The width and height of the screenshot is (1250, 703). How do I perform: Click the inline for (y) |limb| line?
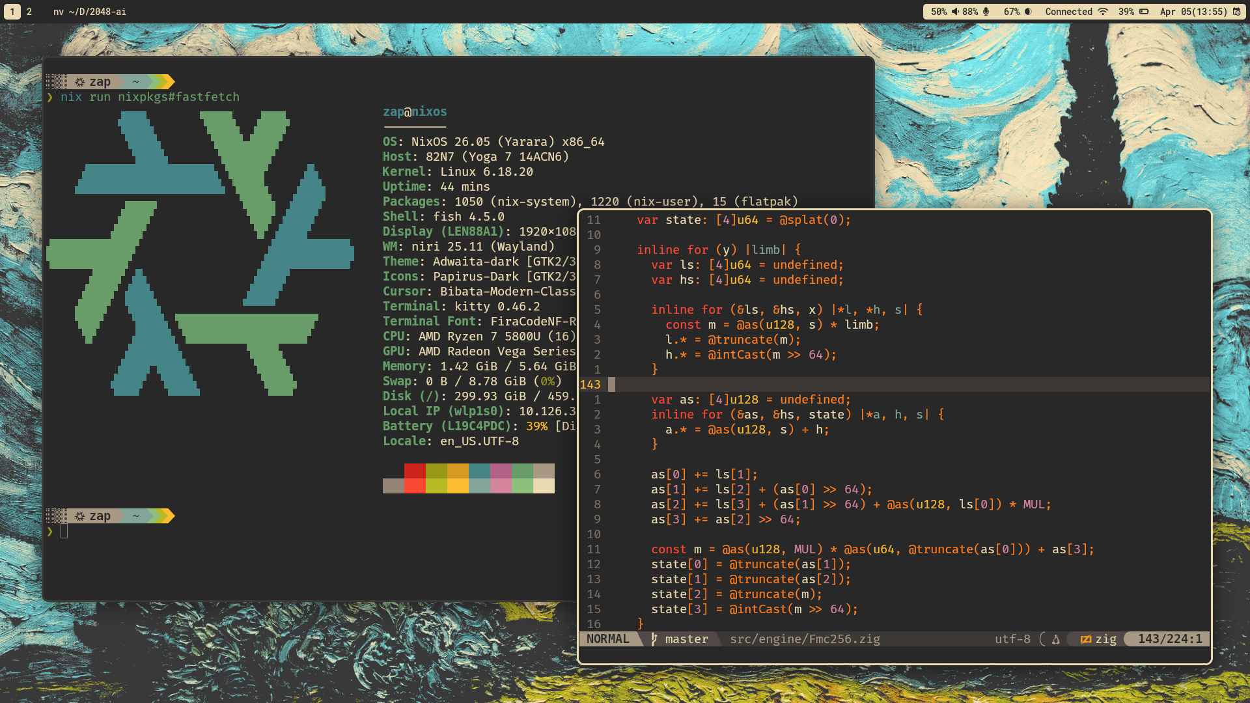click(x=719, y=250)
